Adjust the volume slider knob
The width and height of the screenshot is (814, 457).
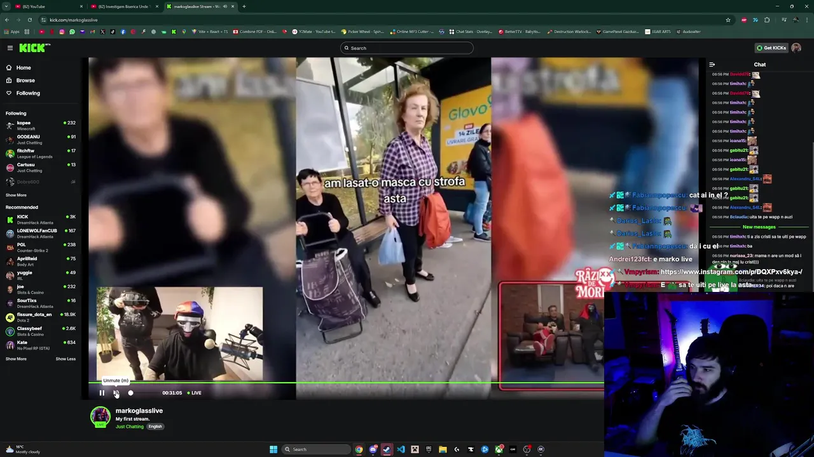click(x=131, y=393)
